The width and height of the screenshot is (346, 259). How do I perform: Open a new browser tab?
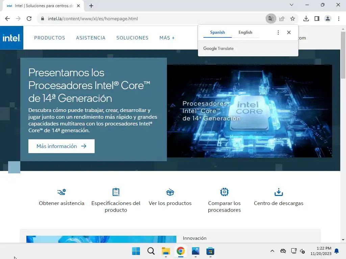click(91, 6)
